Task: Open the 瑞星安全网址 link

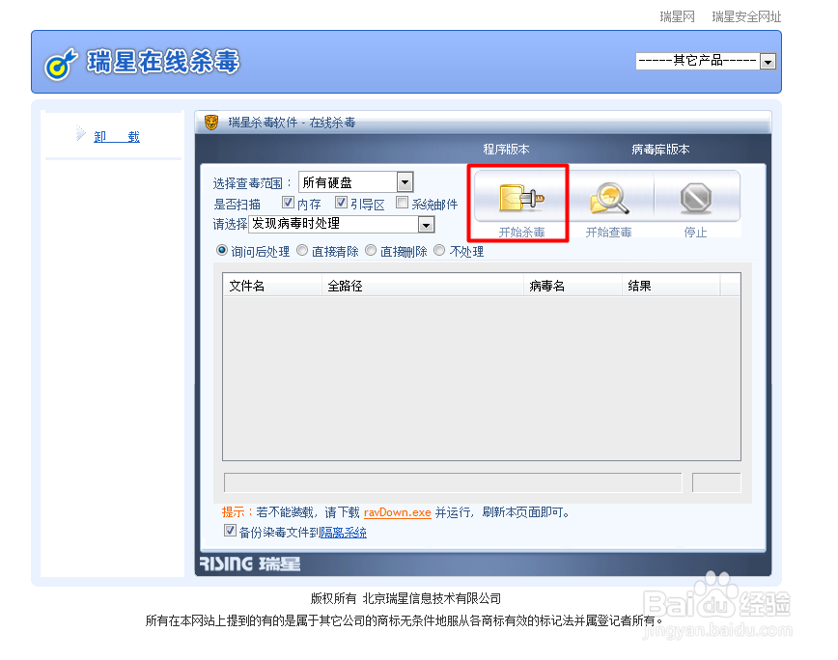Action: 746,16
